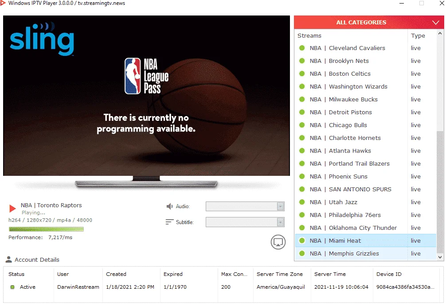Click the NBA | Toronto Raptors now-playing title

pyautogui.click(x=51, y=205)
